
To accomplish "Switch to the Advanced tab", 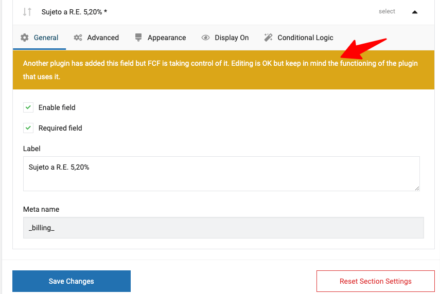I will [x=96, y=38].
